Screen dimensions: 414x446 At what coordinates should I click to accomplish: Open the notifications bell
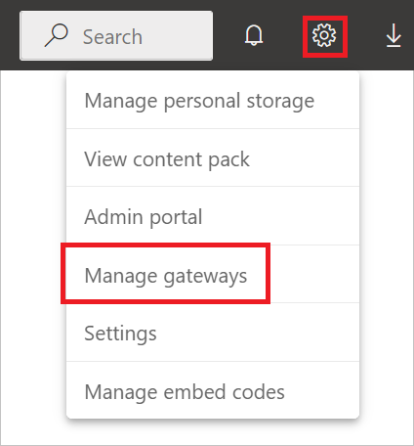click(x=254, y=35)
